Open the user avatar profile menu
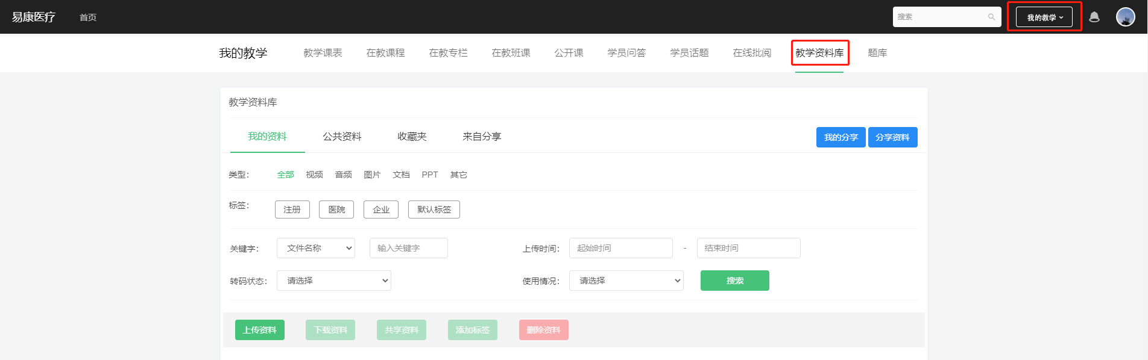The height and width of the screenshot is (360, 1148). (x=1125, y=17)
